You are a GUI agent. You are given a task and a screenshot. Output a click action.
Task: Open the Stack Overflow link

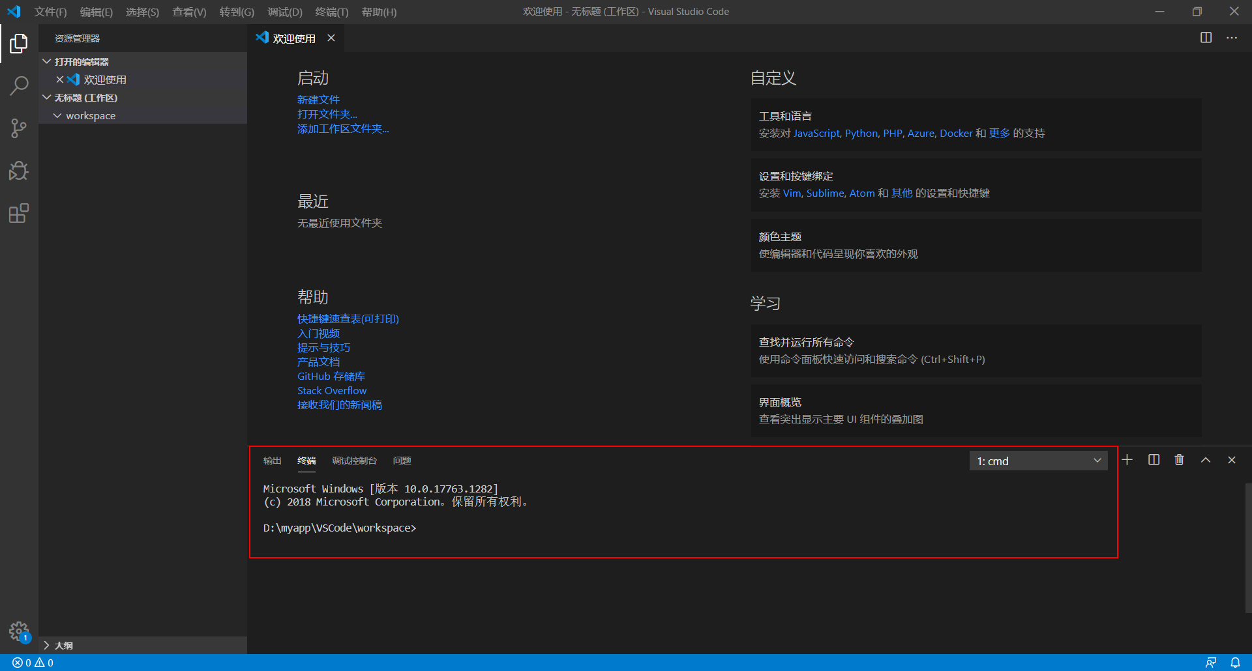pyautogui.click(x=332, y=390)
